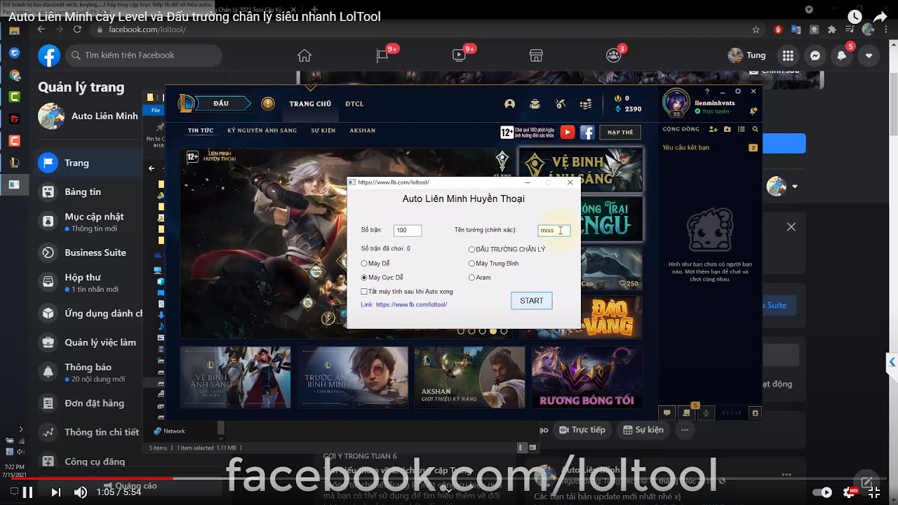Mute the video volume
The image size is (898, 505).
point(81,492)
